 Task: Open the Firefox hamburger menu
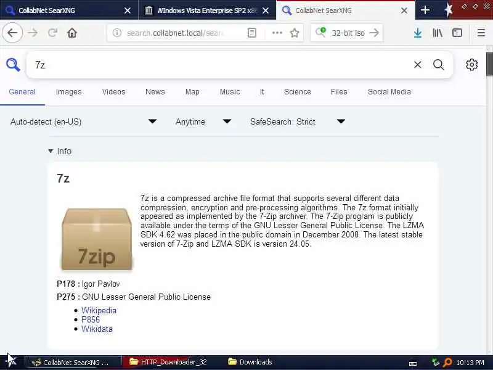pos(481,33)
